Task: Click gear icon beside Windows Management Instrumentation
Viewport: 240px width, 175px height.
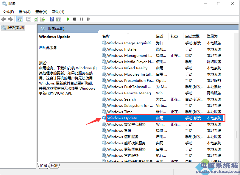Action: (x=104, y=55)
